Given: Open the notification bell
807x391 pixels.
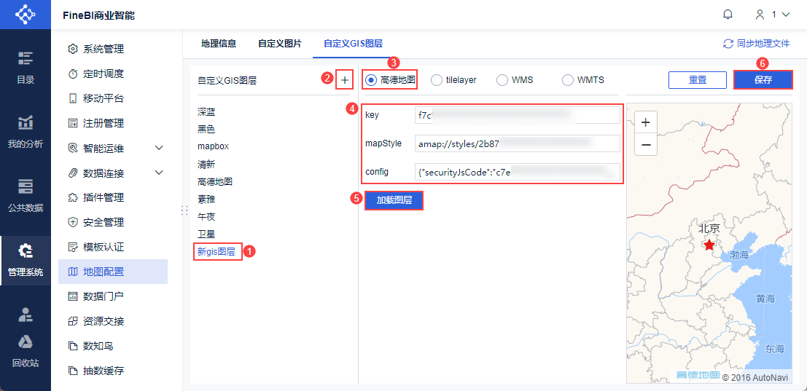Looking at the screenshot, I should 728,15.
